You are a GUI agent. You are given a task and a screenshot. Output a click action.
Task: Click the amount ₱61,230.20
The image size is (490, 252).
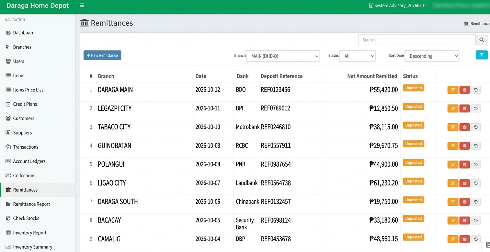point(384,183)
